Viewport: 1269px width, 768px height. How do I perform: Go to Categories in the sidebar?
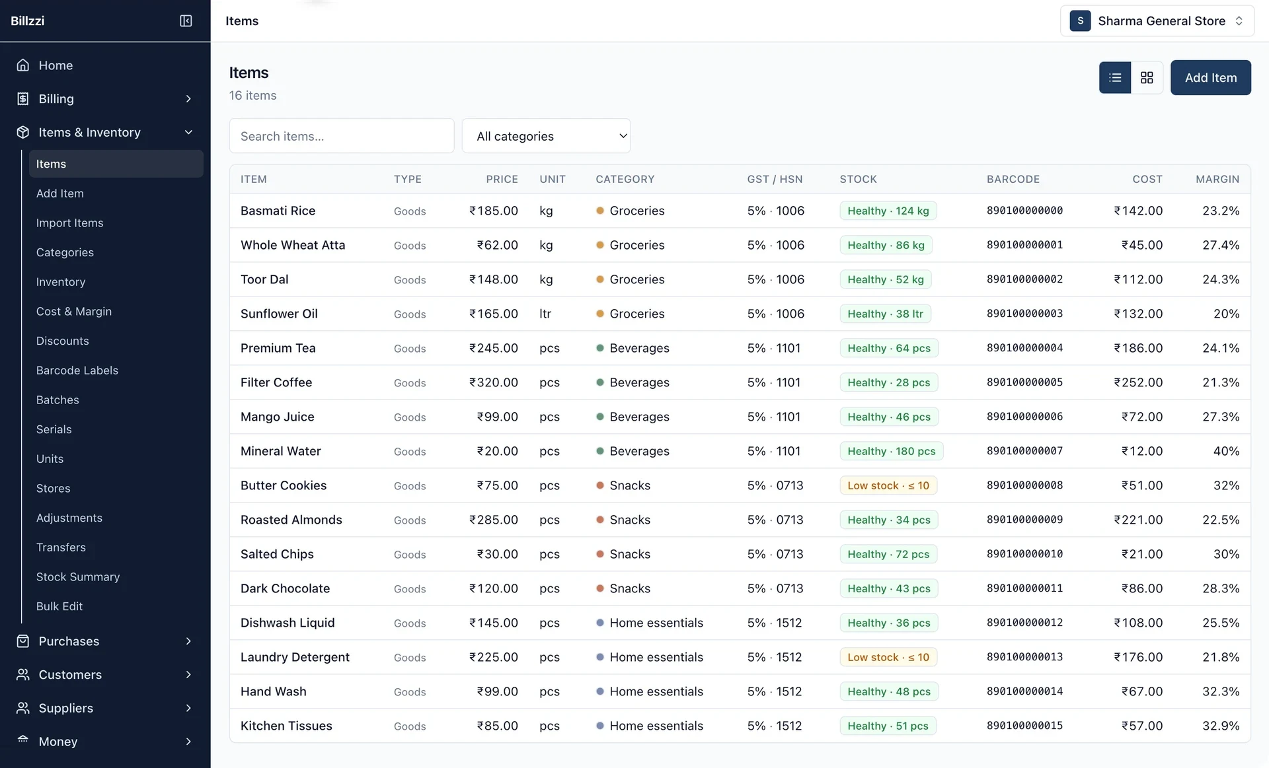pyautogui.click(x=116, y=252)
